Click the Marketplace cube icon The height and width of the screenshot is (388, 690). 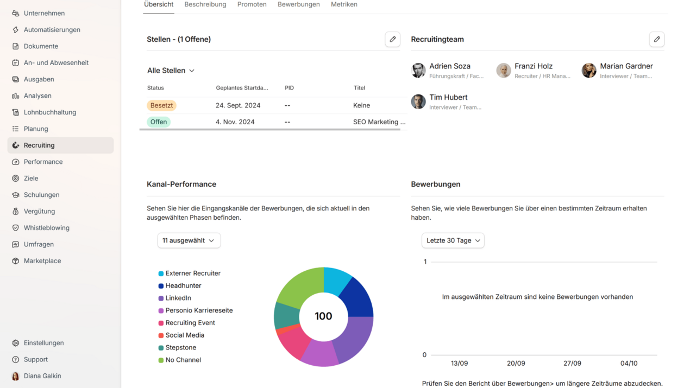[15, 261]
